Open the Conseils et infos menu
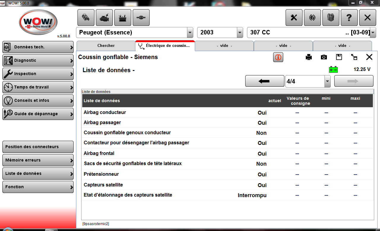 38,100
